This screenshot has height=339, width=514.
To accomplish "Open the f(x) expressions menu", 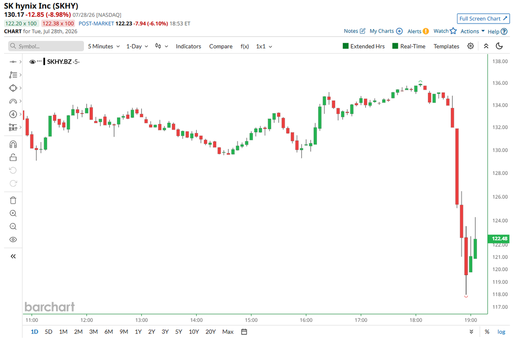I will coord(245,46).
